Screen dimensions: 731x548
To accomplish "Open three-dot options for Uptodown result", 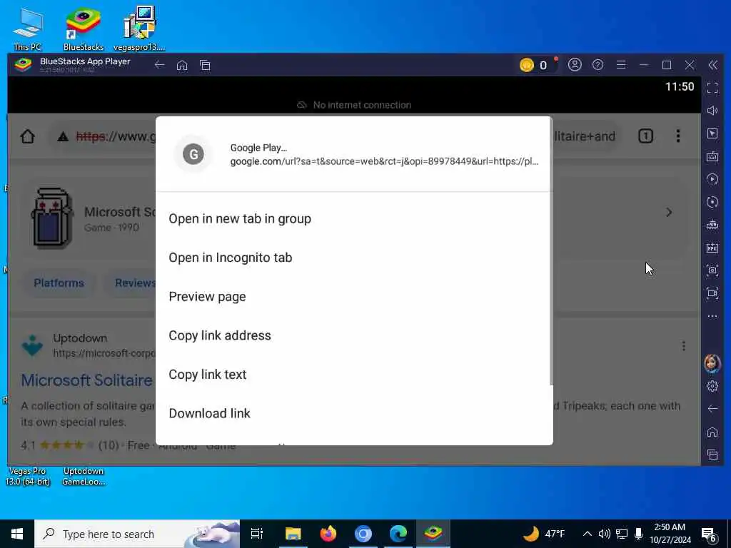I will [683, 346].
